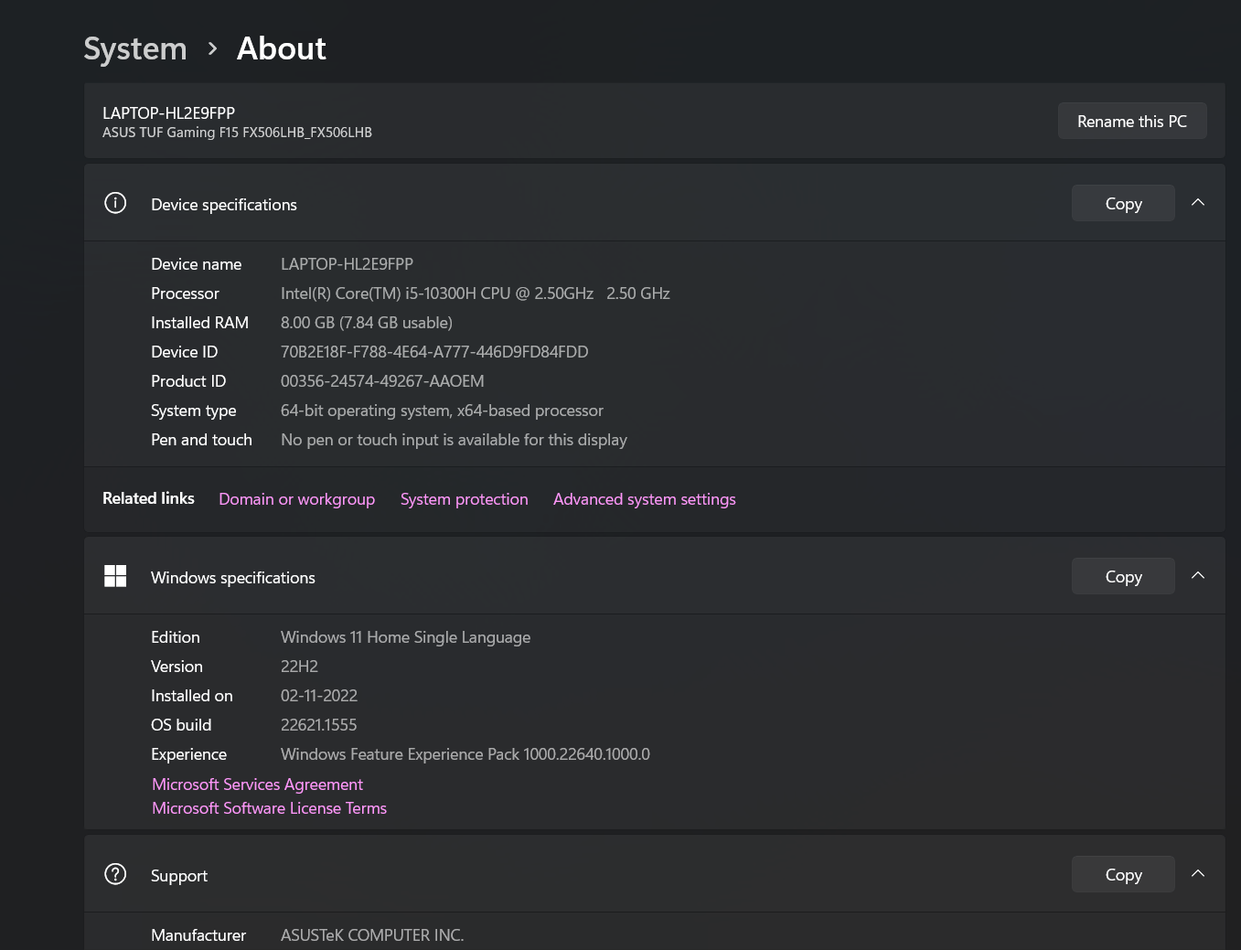Screen dimensions: 1241x950
Task: Open Microsoft Services Agreement link
Action: click(x=257, y=785)
